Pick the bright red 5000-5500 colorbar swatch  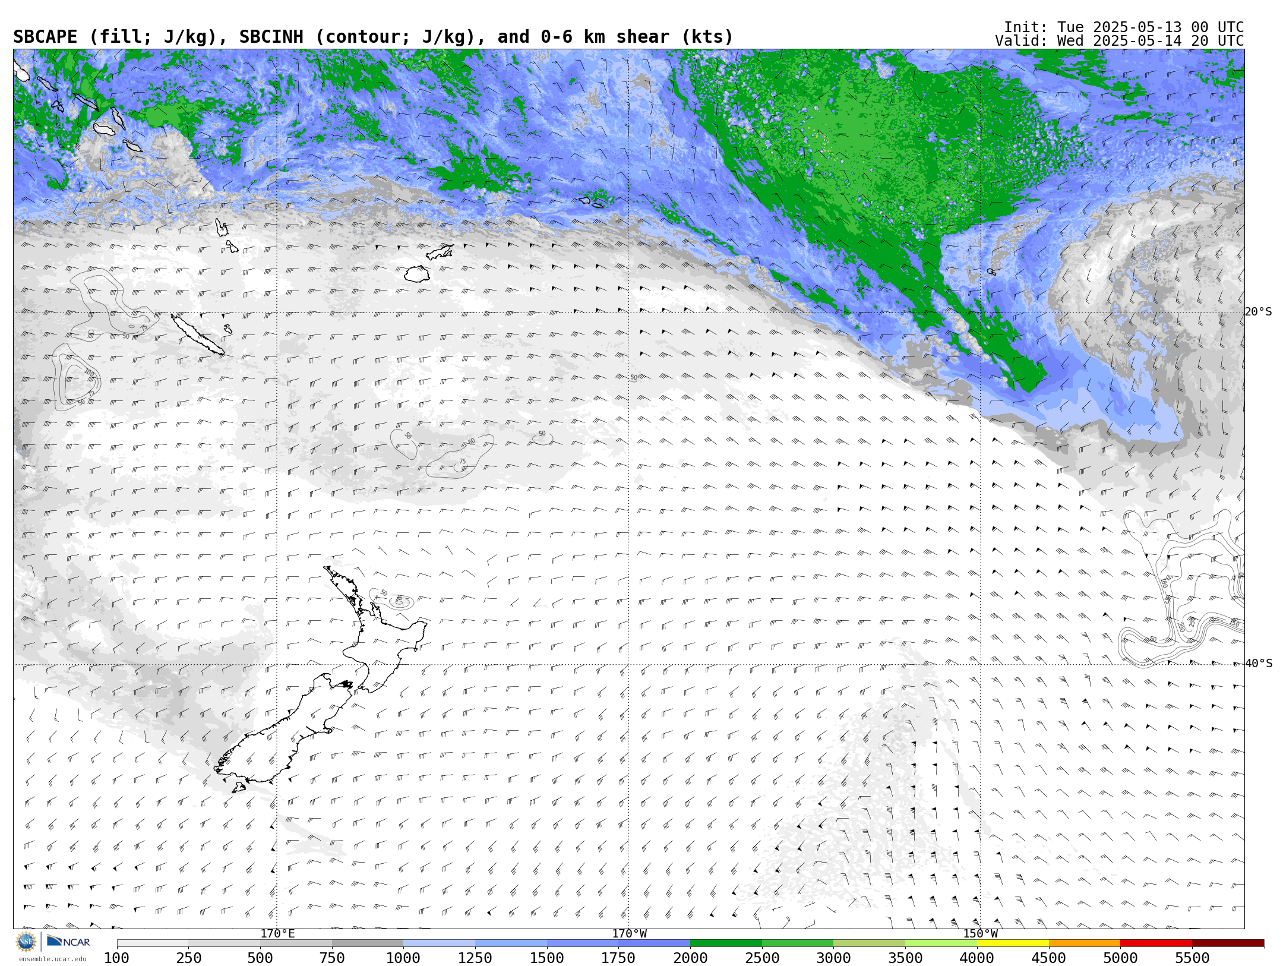tap(1156, 943)
